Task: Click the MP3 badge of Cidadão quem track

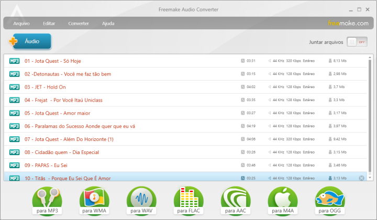Action: tap(15, 152)
